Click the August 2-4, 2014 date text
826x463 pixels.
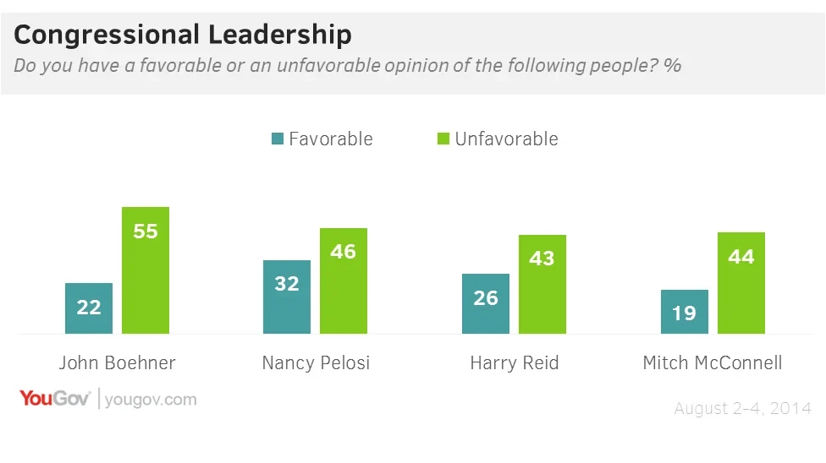[742, 409]
